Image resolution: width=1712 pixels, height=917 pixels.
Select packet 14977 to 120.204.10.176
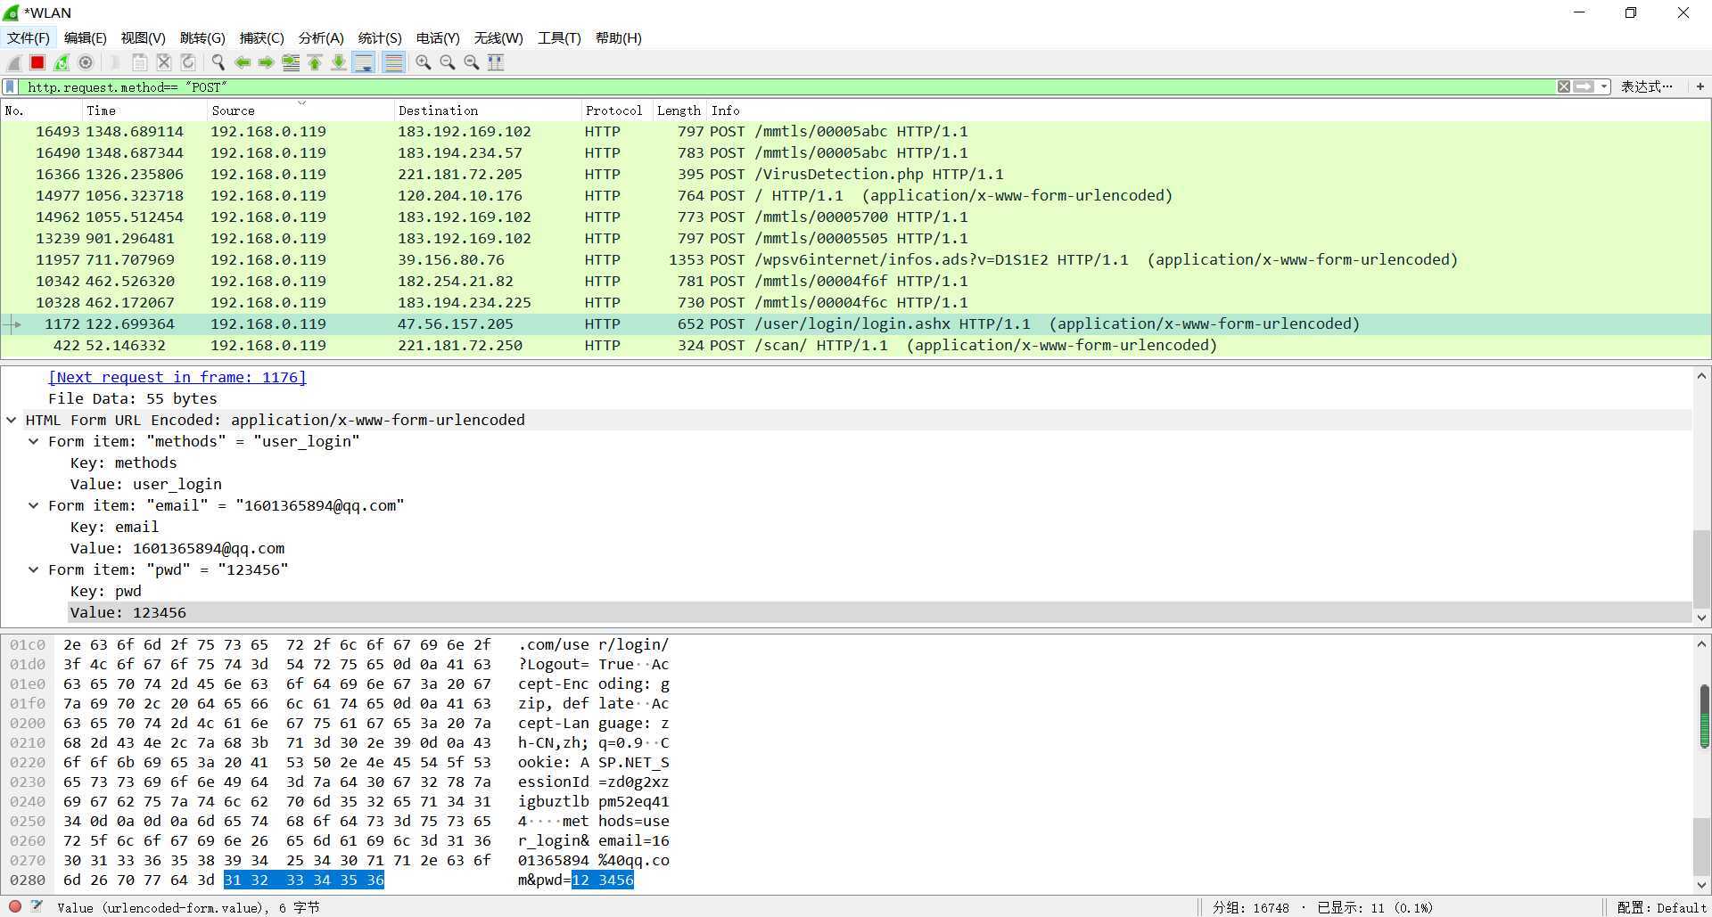pos(855,195)
